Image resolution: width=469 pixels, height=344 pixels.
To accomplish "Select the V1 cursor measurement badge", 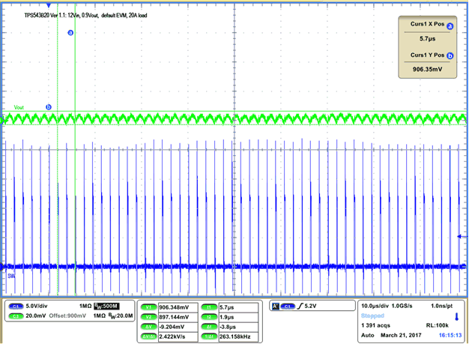I will 148,307.
